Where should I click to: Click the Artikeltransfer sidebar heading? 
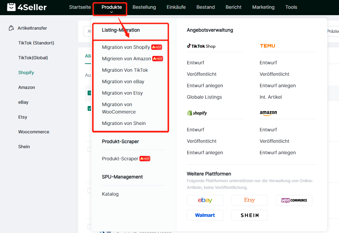point(32,28)
